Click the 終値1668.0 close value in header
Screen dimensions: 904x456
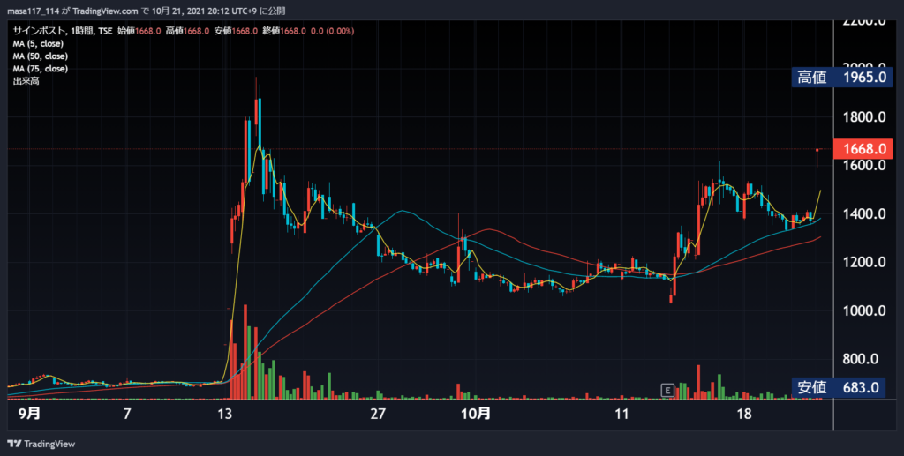click(284, 31)
